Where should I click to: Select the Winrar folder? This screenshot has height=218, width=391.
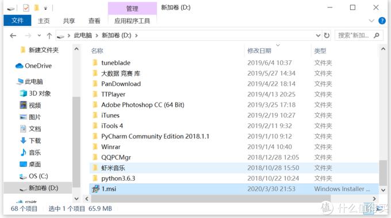(111, 147)
